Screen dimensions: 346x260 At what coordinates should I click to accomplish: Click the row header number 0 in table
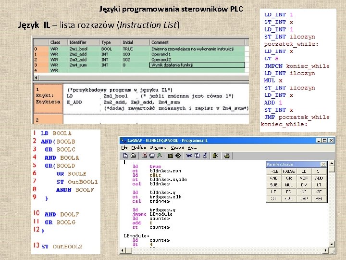(x=41, y=49)
